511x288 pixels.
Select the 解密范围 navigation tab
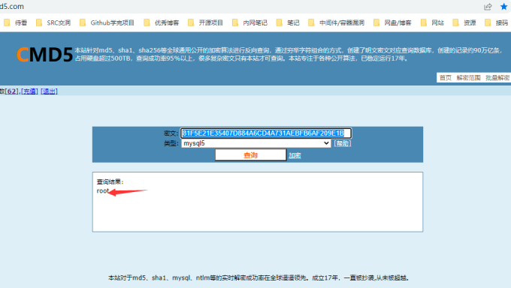(468, 77)
